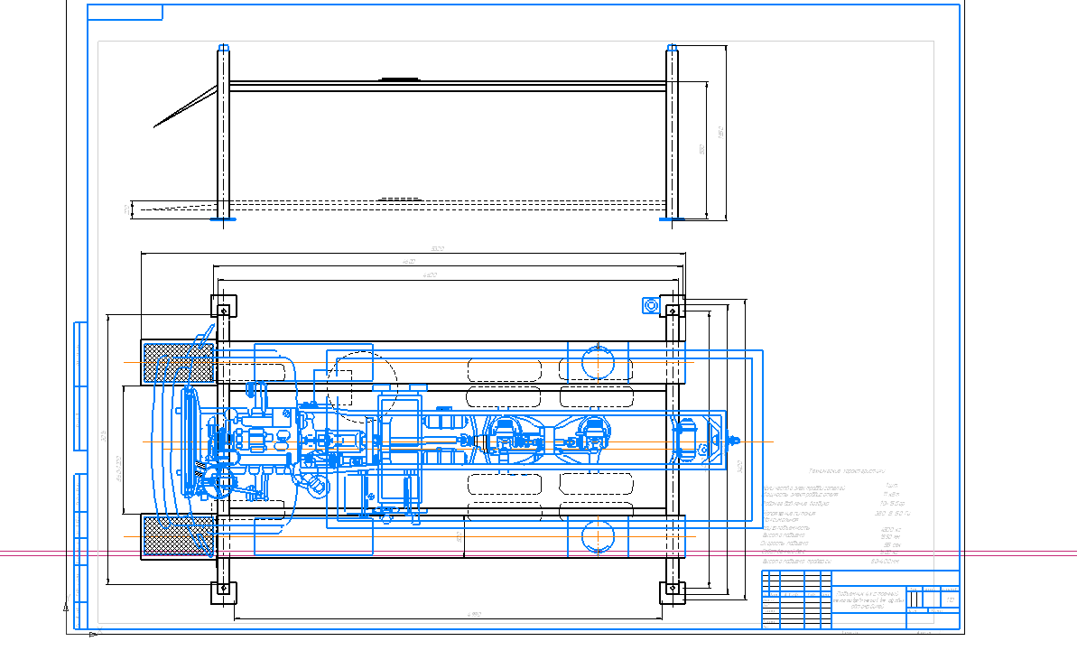Image resolution: width=1077 pixels, height=669 pixels.
Task: Click the inclined ramp in the side view
Action: point(185,107)
